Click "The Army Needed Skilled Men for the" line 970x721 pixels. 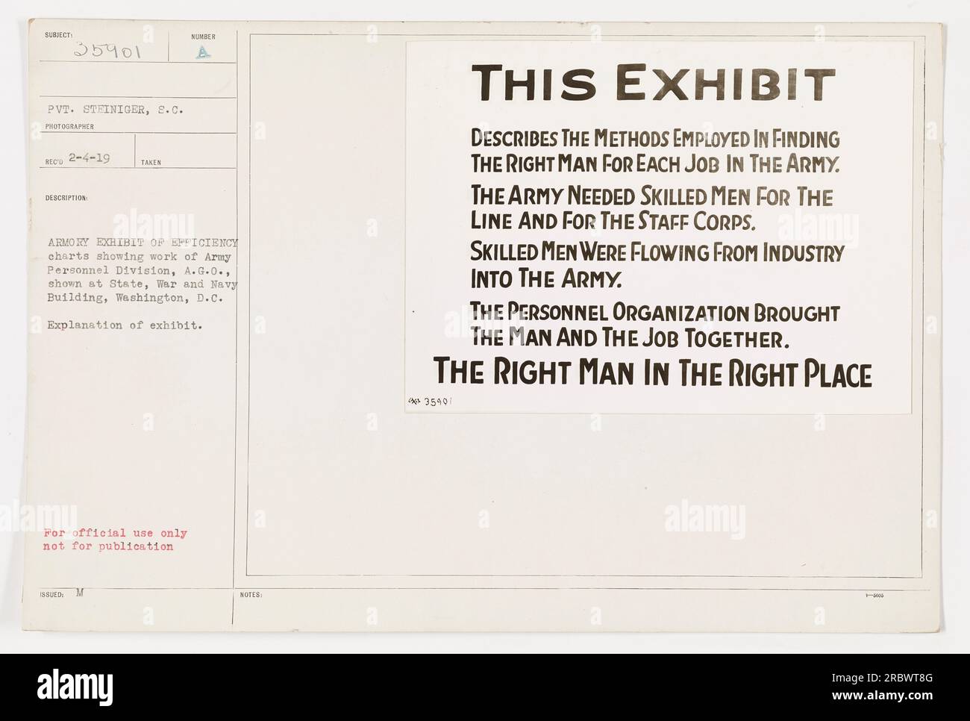(x=651, y=197)
